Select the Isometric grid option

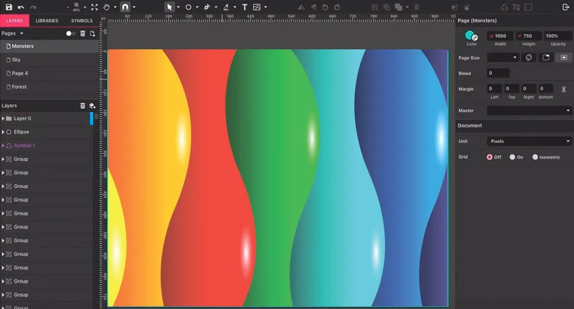click(x=535, y=157)
